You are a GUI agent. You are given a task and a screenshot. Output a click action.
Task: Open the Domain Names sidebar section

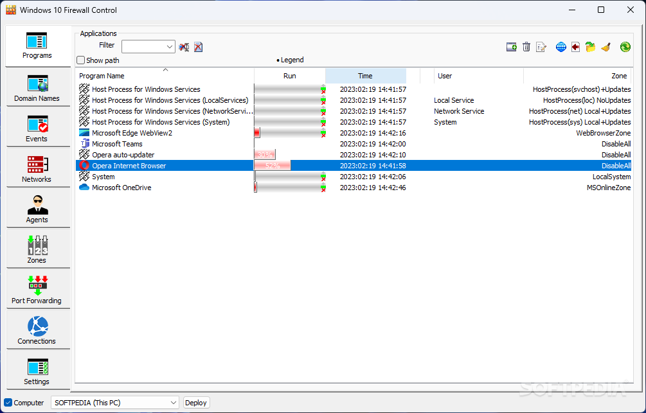coord(38,88)
